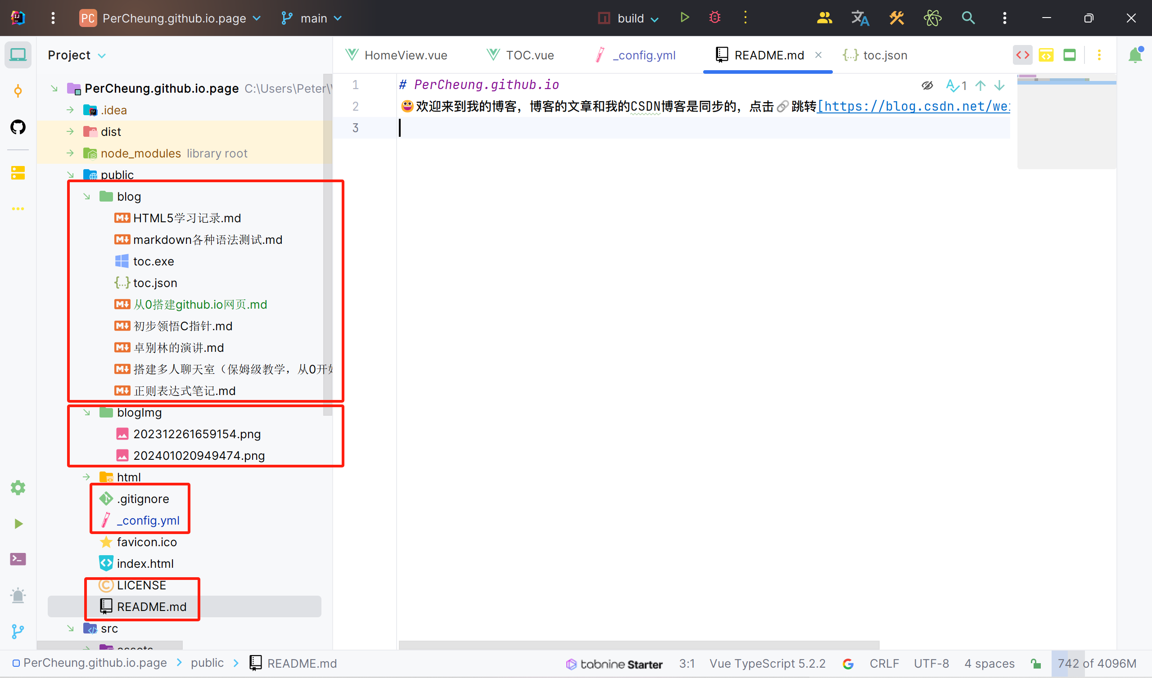Image resolution: width=1152 pixels, height=678 pixels.
Task: Open the blog.csdn.net link in editor
Action: [x=913, y=107]
